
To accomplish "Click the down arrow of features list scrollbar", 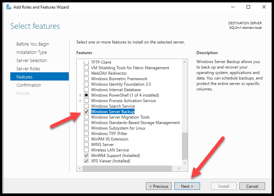I will pos(185,163).
